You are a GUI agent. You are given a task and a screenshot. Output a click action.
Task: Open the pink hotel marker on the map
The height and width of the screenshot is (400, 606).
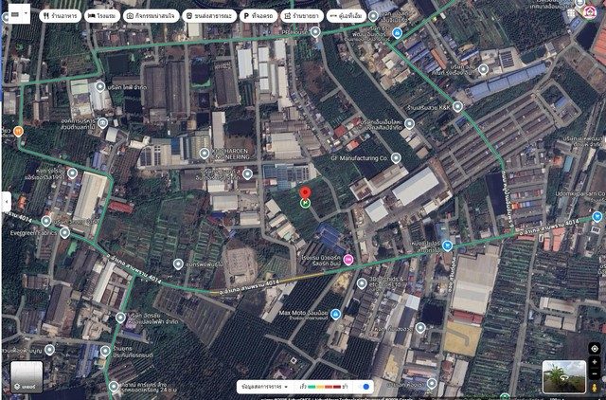[x=348, y=259]
